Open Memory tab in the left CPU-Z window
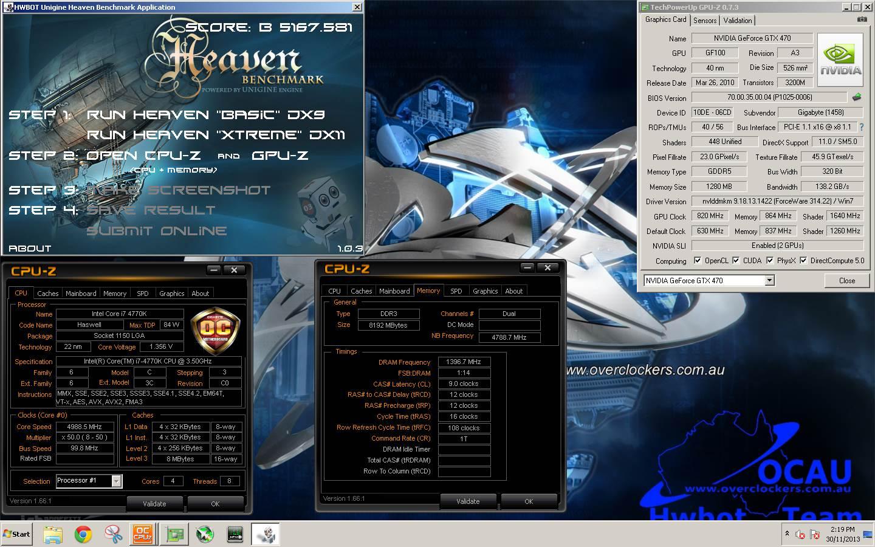 coord(115,293)
